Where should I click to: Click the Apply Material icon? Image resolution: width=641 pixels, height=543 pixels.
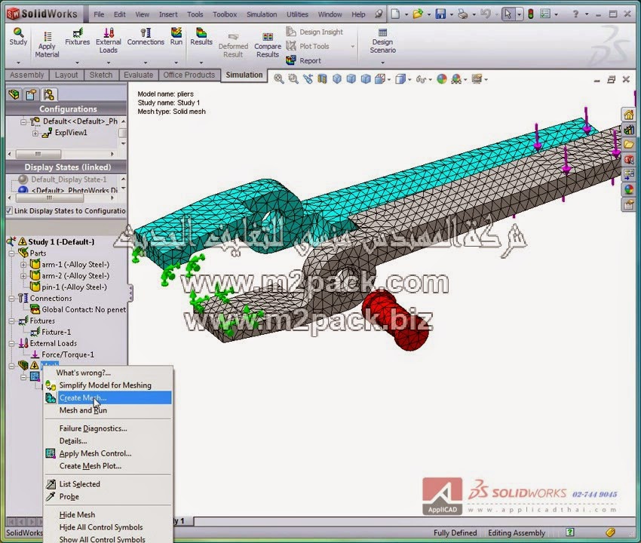point(48,36)
